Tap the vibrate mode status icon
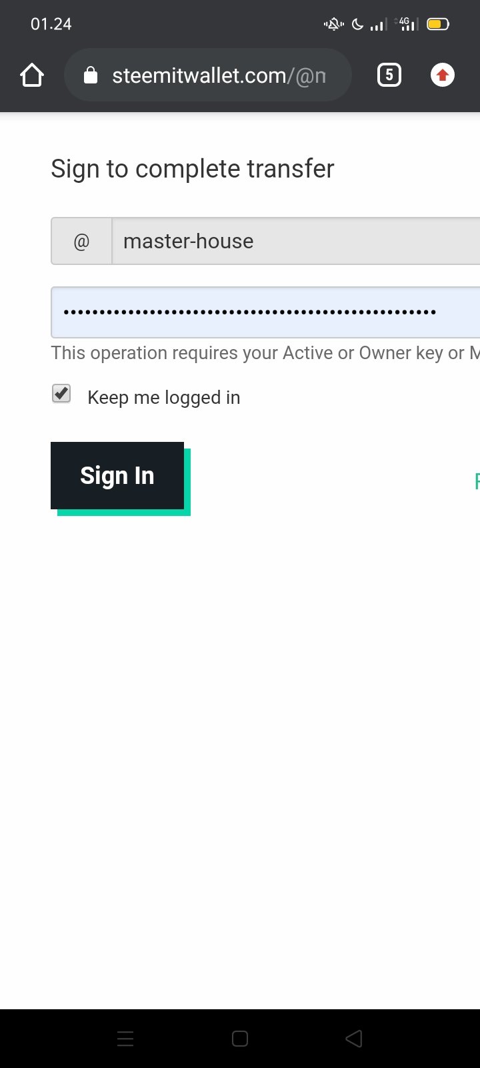480x1068 pixels. (x=334, y=25)
